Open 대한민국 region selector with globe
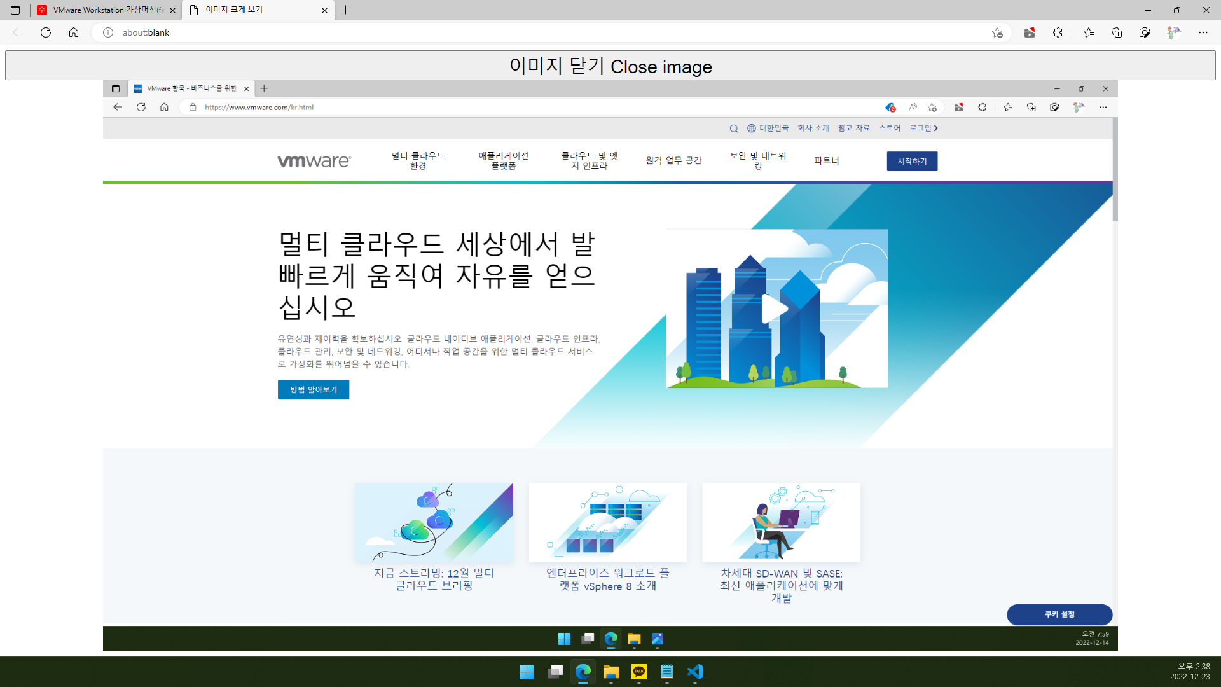Screen dimensions: 1221x687 (768, 128)
